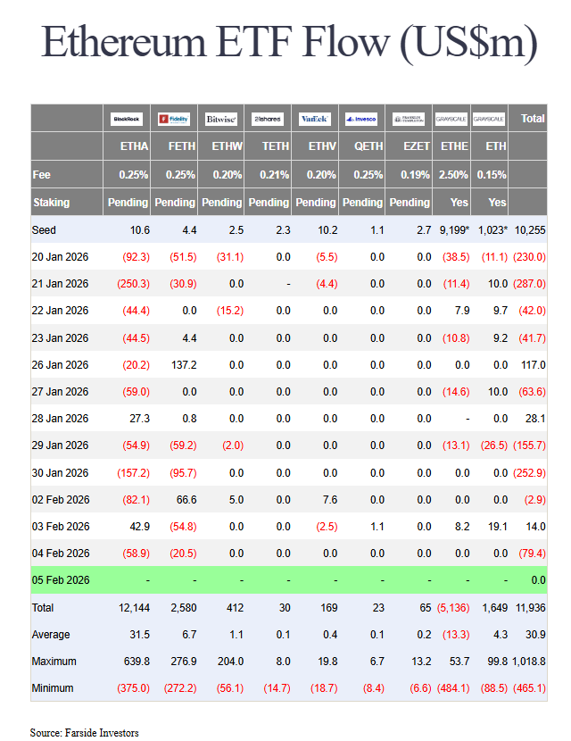Click the Grayscale logo above ETH
571x741 pixels.
coord(489,119)
